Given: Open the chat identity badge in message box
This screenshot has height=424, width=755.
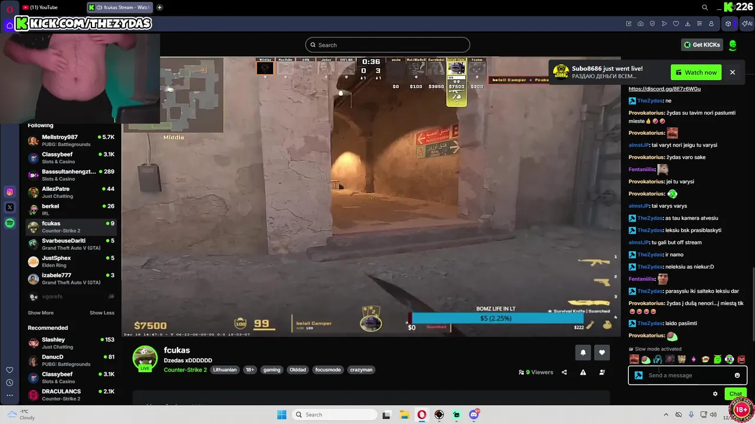Looking at the screenshot, I should pyautogui.click(x=638, y=375).
